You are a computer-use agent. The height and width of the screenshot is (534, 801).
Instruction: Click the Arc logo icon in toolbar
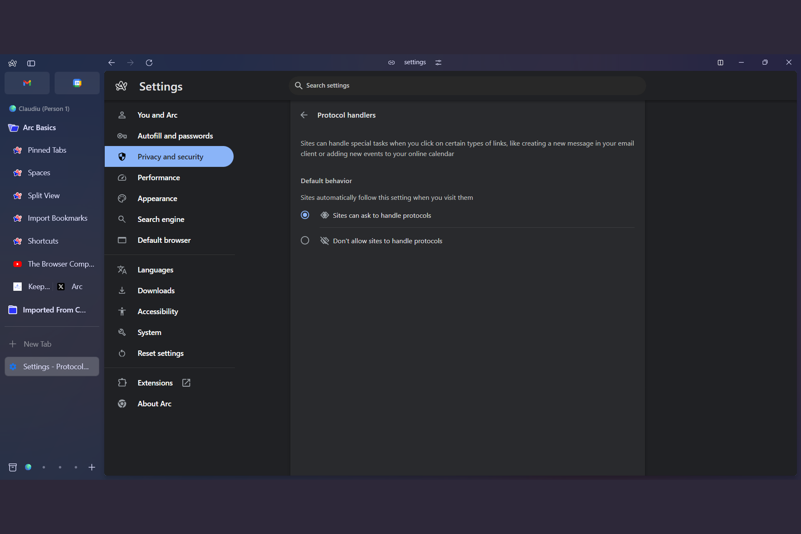click(13, 63)
